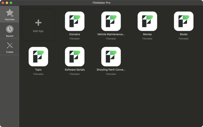
Task: Enter full screen with the green button
Action: (x=11, y=3)
